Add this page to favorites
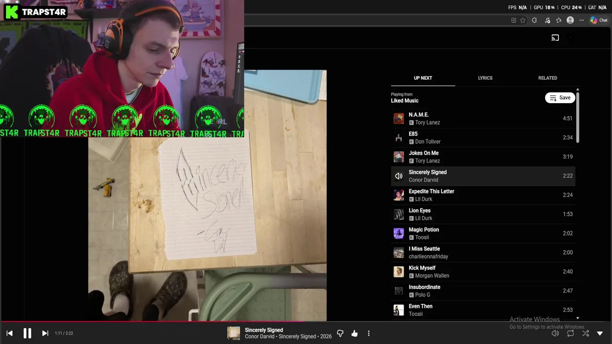 [523, 20]
